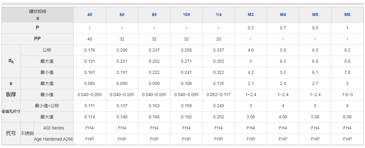Click the 0.062~0.117 plate thickness cell
365x148 pixels.
click(219, 95)
